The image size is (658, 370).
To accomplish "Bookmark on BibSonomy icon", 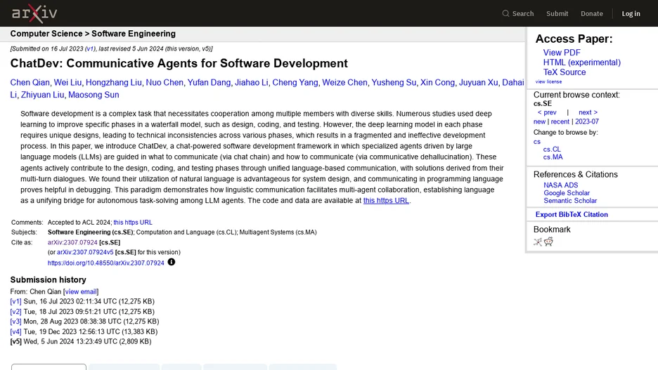I will (538, 242).
